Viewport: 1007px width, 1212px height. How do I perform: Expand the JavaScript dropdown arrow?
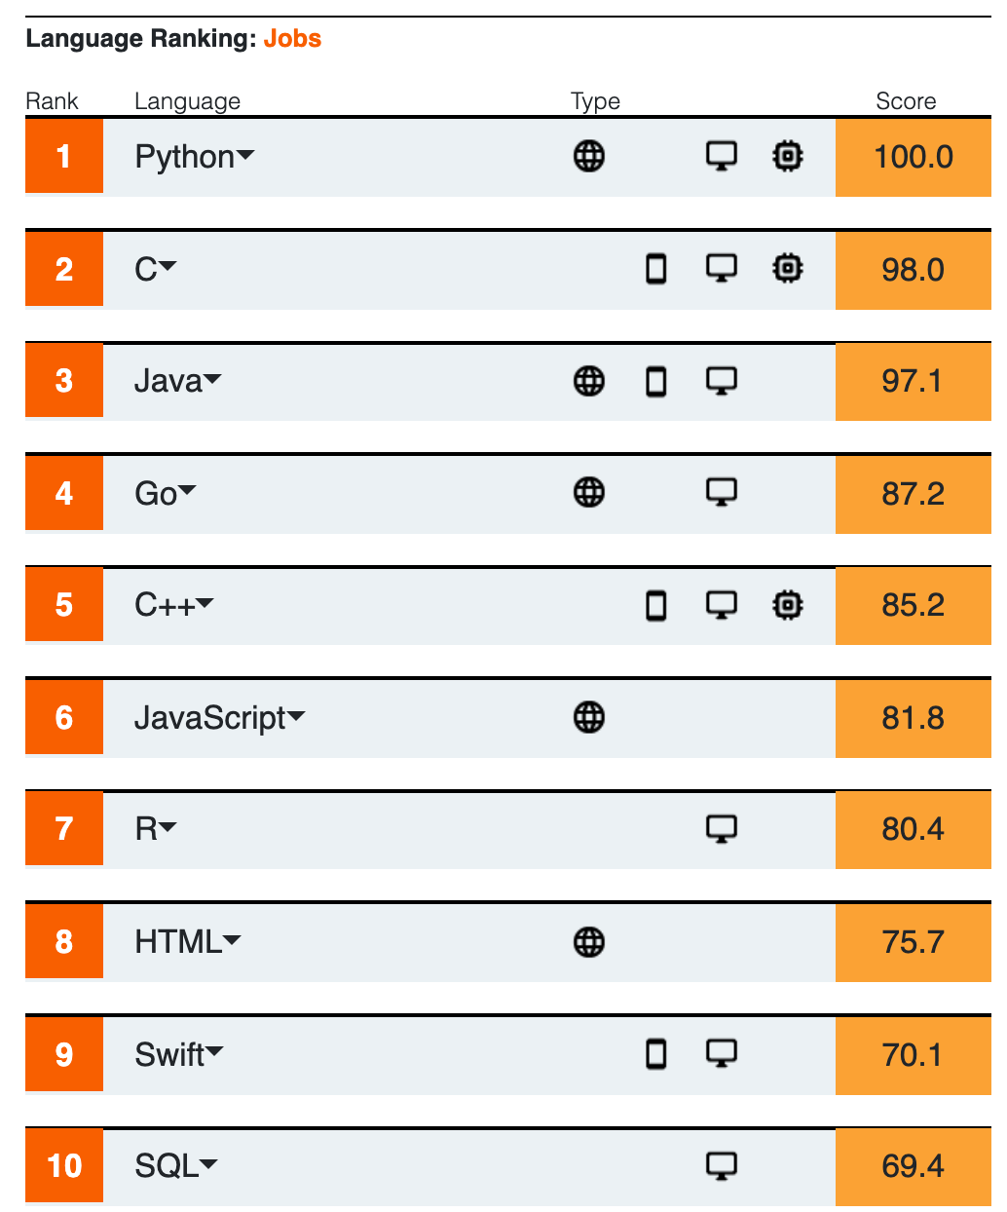point(297,717)
